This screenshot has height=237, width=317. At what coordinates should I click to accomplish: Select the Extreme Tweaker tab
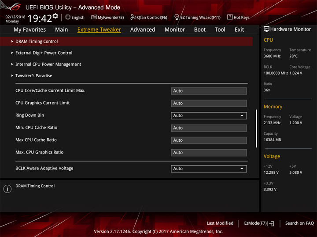pos(99,30)
